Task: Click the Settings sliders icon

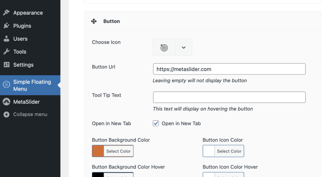Action: point(6,65)
